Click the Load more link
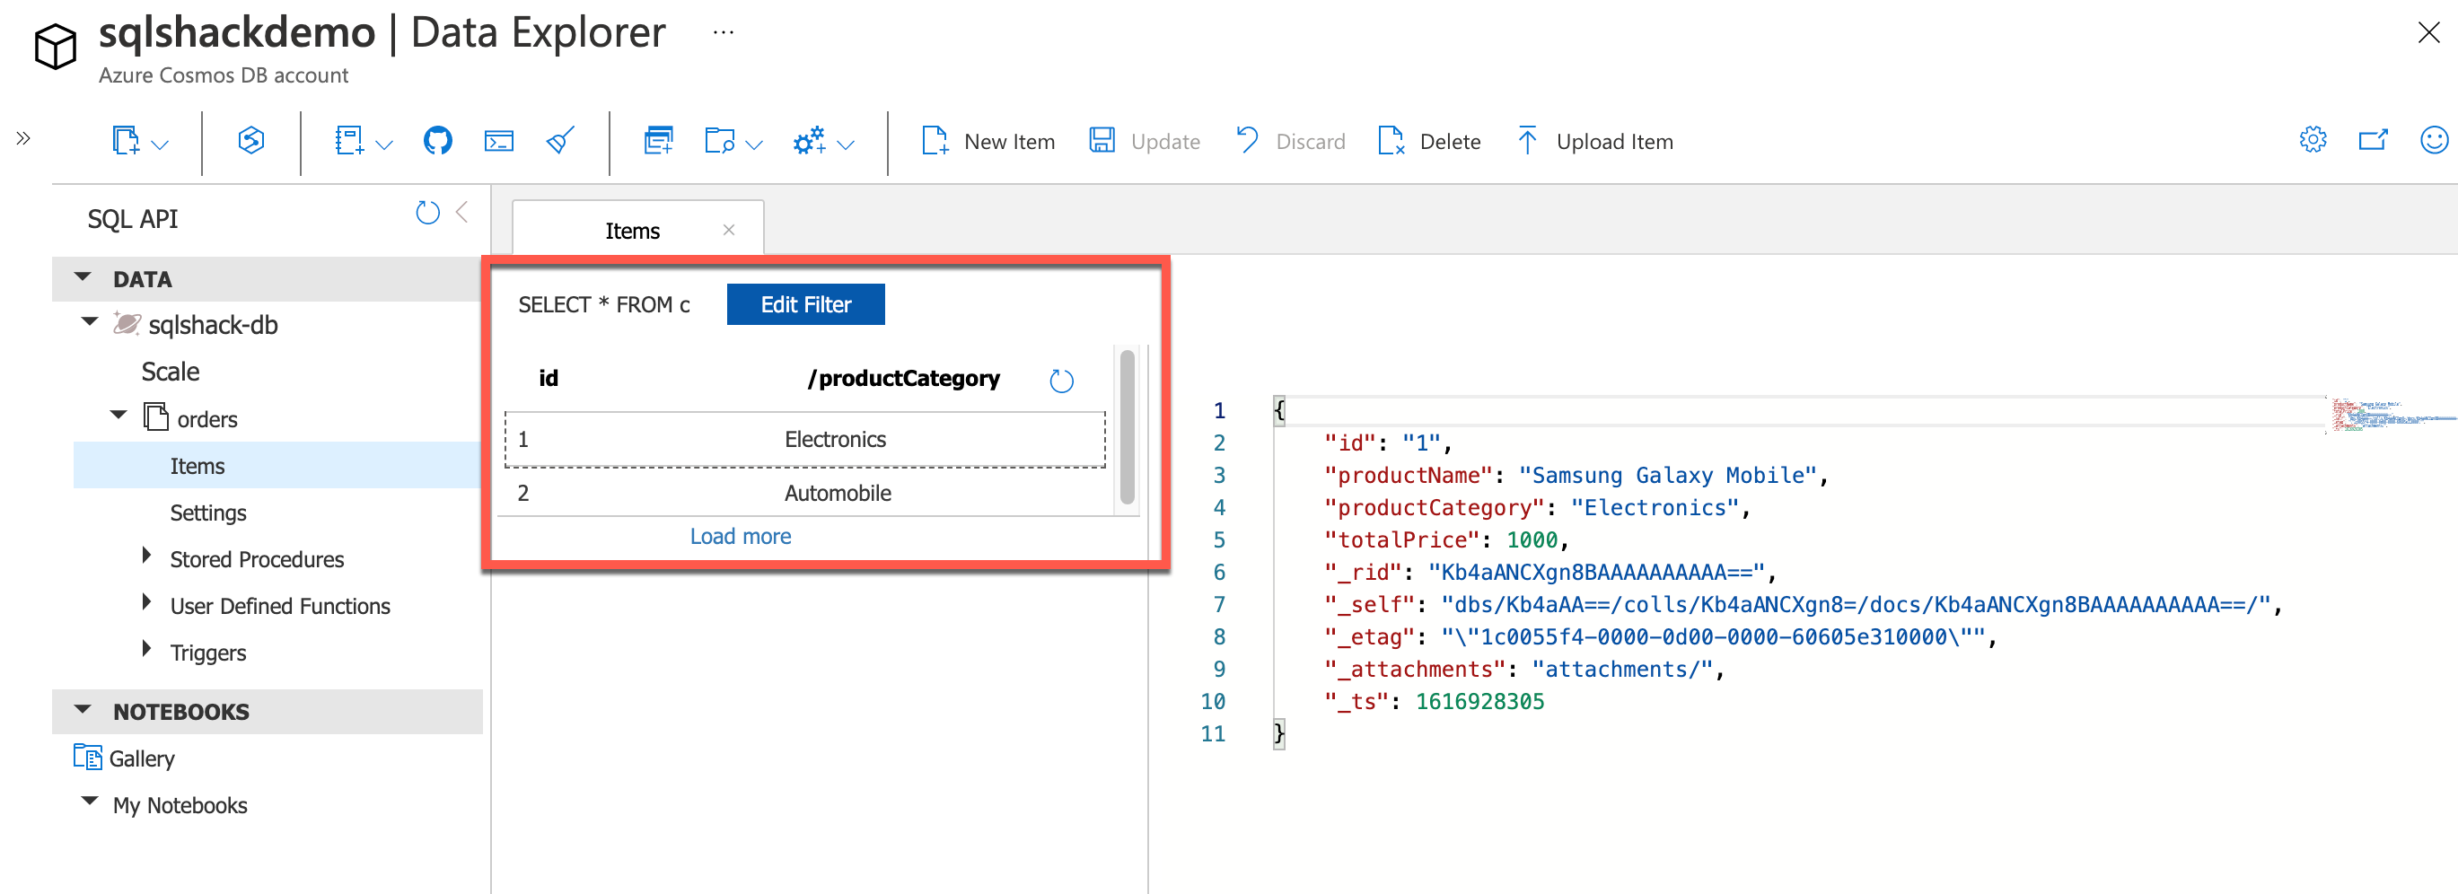This screenshot has height=894, width=2458. (x=741, y=536)
